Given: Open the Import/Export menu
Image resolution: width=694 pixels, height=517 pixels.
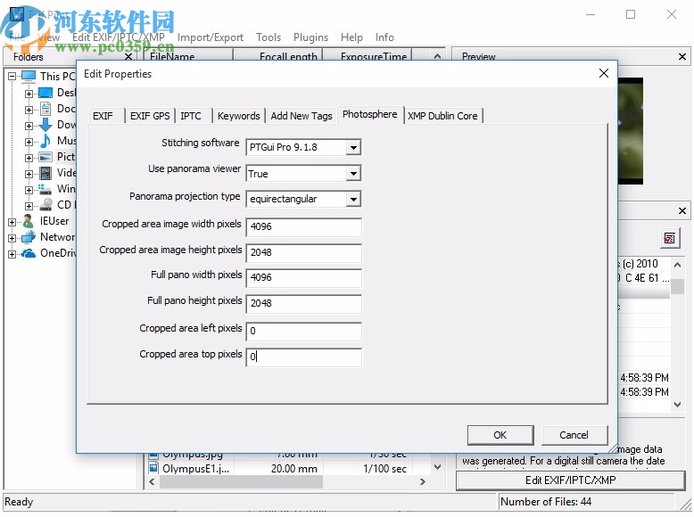Looking at the screenshot, I should (211, 37).
